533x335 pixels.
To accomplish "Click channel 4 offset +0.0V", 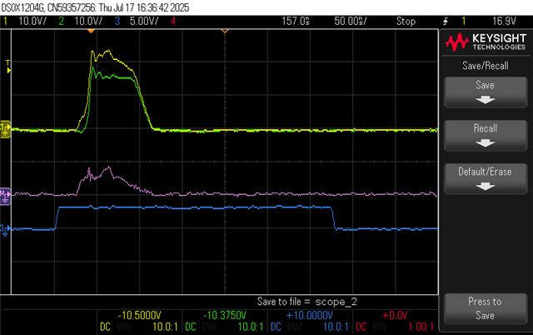I will tap(395, 315).
